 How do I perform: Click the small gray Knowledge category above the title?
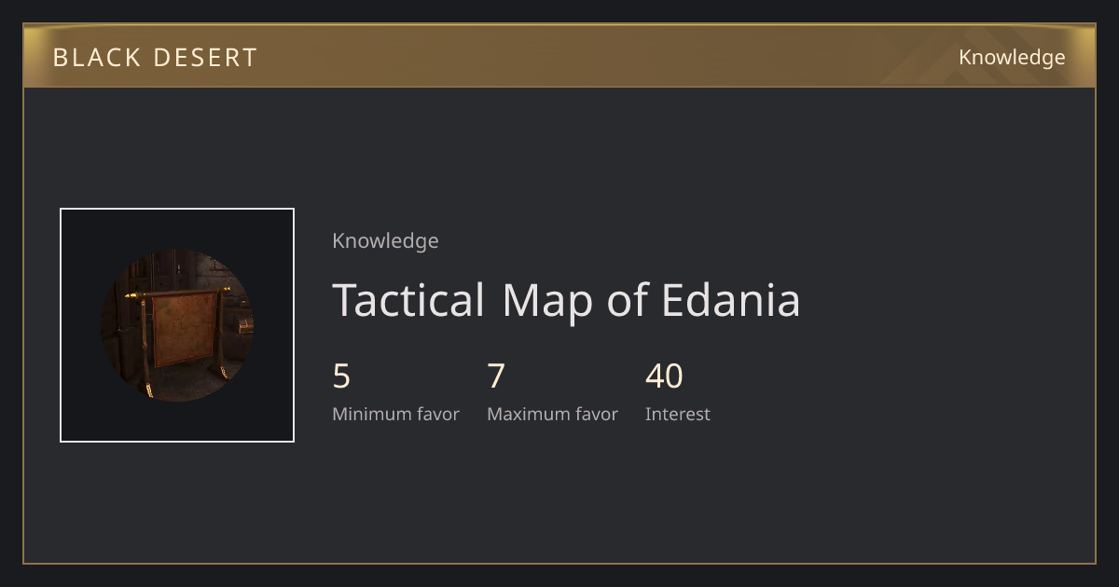(x=385, y=241)
